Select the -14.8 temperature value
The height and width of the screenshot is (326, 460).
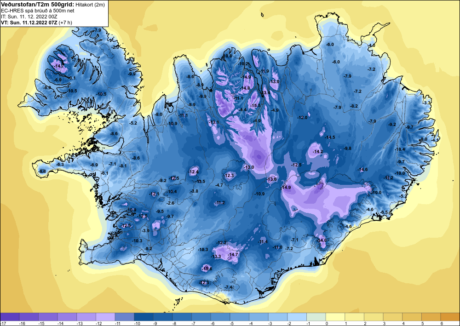pyautogui.click(x=245, y=88)
